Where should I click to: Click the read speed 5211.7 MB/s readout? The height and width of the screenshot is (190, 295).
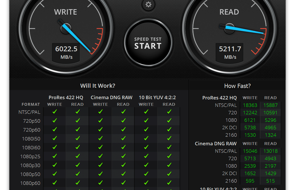pyautogui.click(x=230, y=52)
